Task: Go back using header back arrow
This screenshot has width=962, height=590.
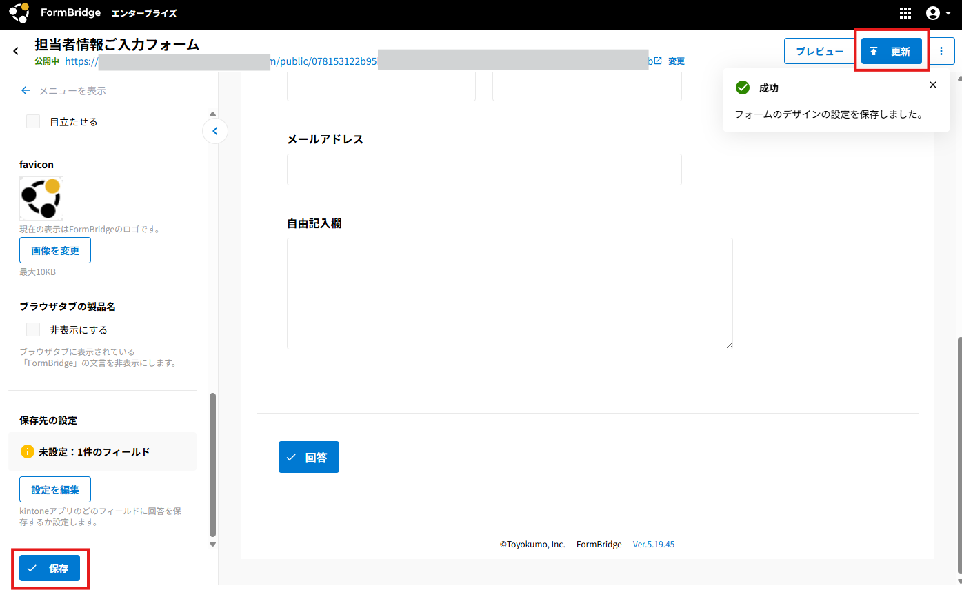Action: click(16, 51)
